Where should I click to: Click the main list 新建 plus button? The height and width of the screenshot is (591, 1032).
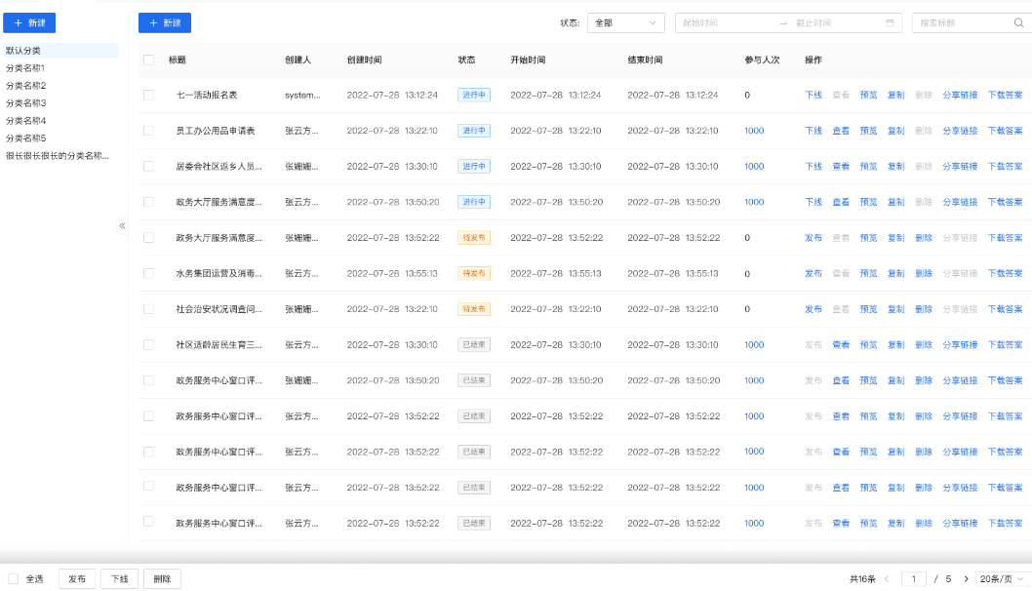click(165, 23)
